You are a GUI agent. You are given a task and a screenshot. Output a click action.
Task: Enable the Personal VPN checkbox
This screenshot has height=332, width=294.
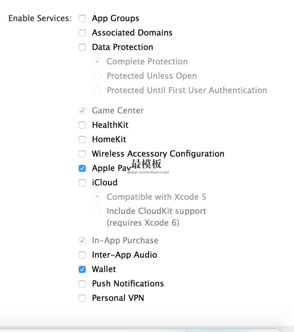[82, 298]
